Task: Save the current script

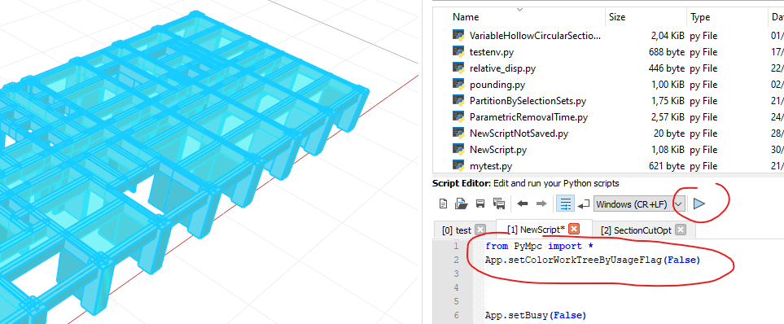Action: point(480,204)
